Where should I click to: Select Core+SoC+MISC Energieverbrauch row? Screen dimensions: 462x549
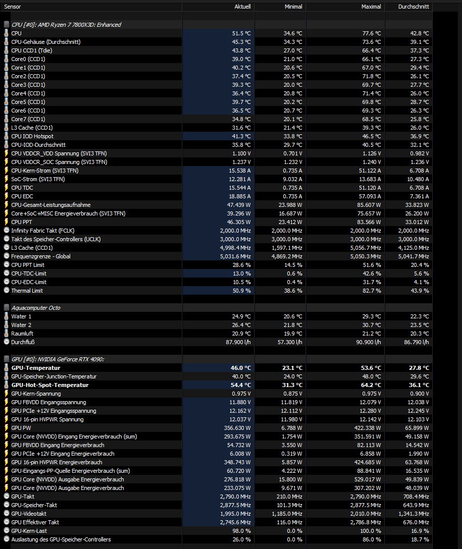217,213
